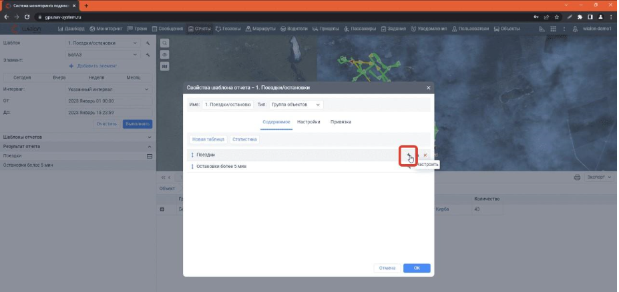Switch to the Привязка tab
The image size is (619, 292).
341,122
